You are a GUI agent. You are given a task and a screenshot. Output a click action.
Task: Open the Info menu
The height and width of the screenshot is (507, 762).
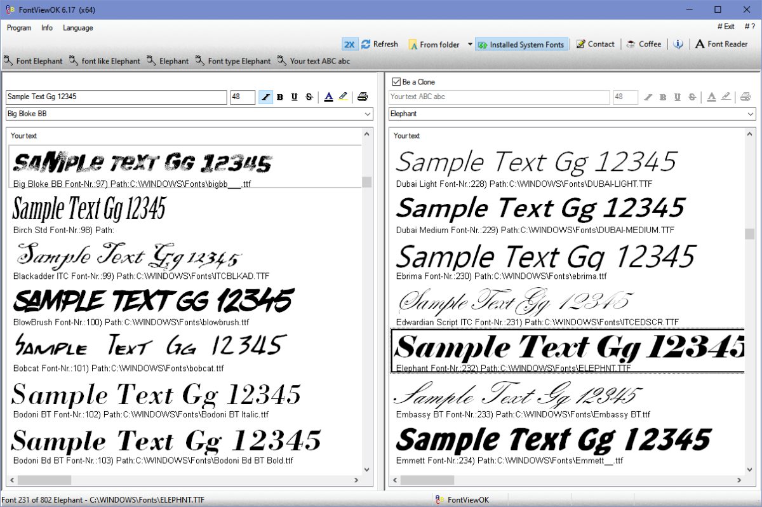pos(47,28)
